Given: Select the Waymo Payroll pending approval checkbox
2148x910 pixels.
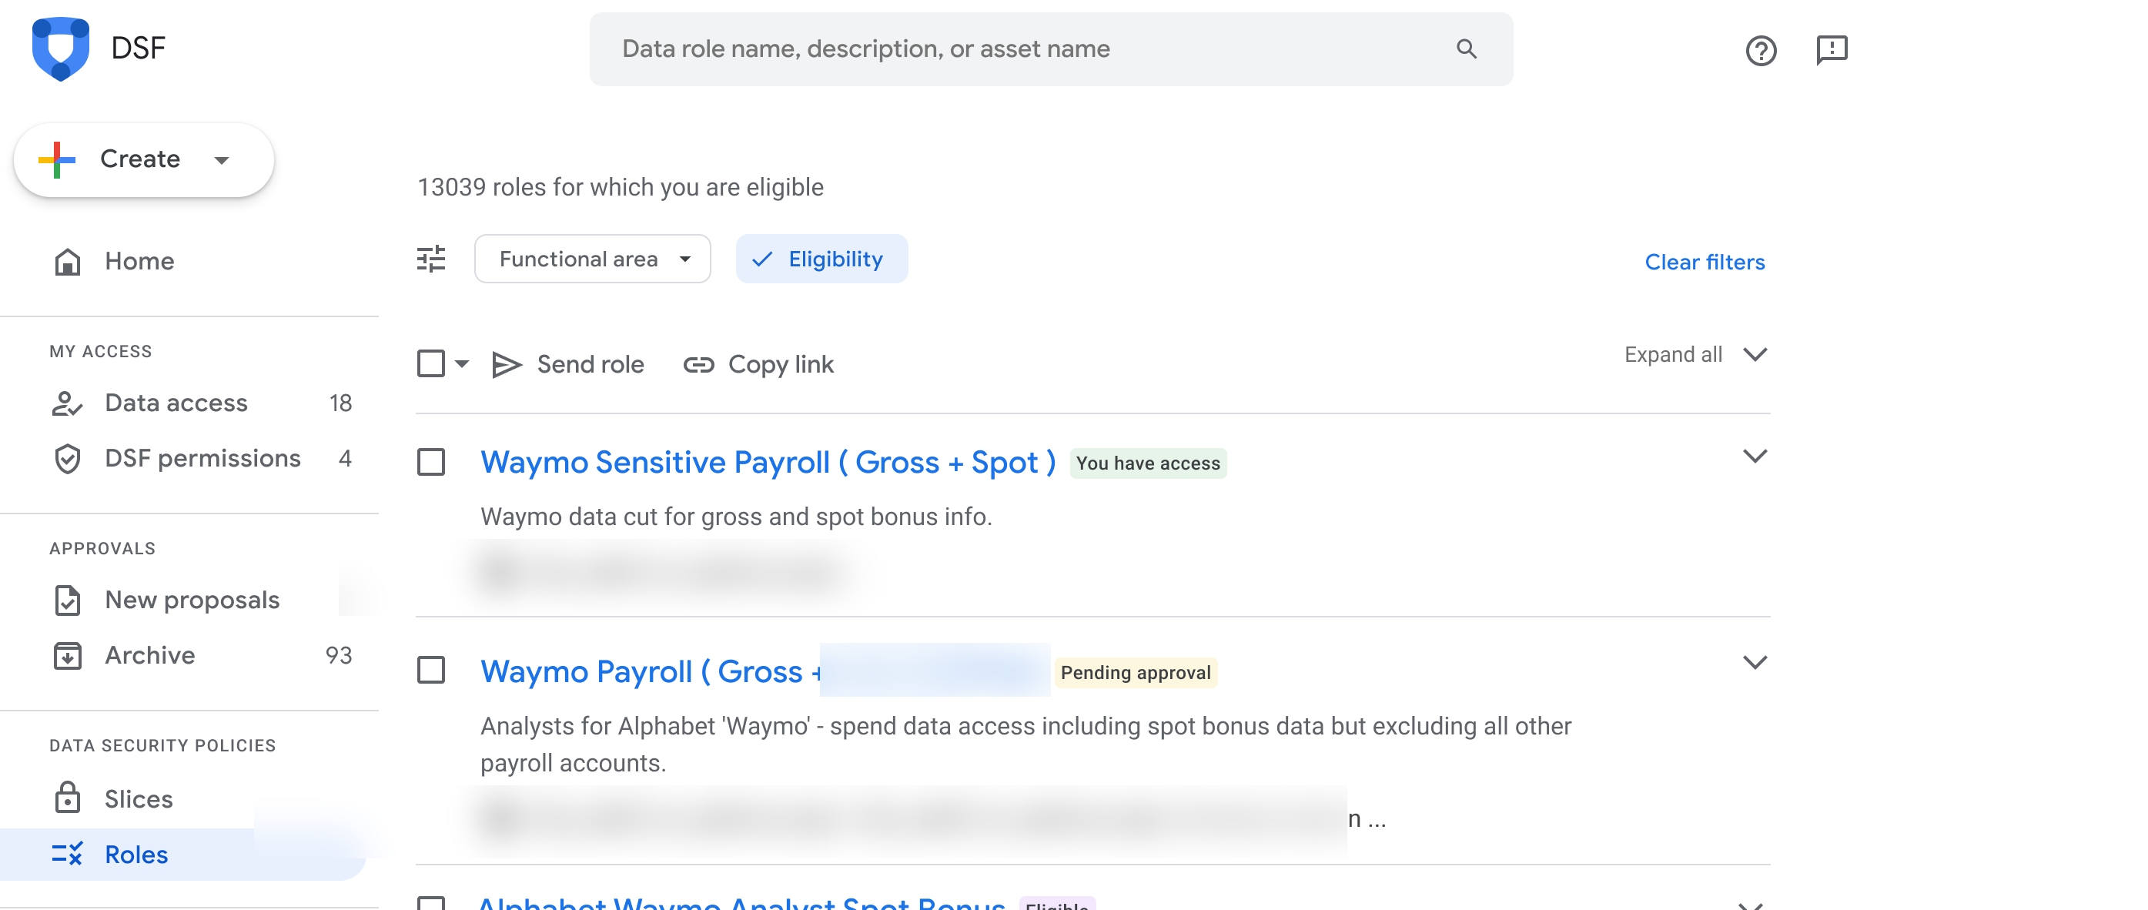Looking at the screenshot, I should (x=431, y=671).
